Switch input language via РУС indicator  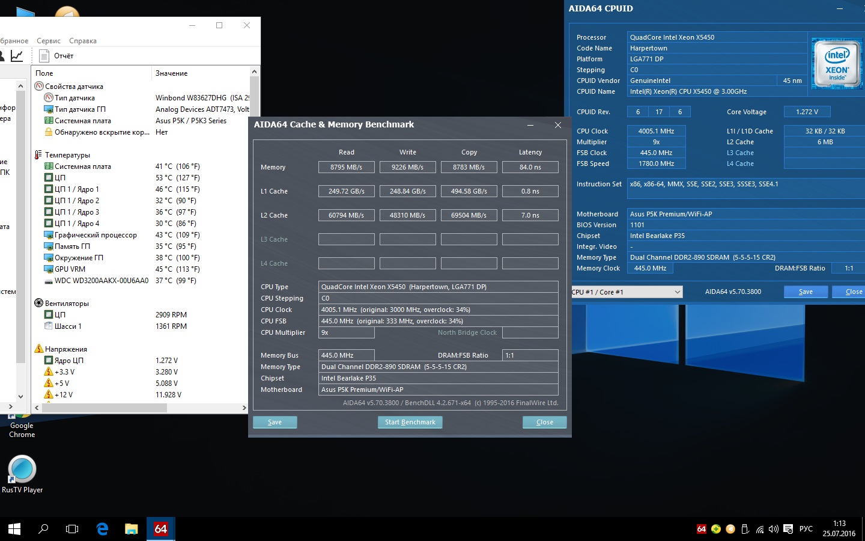click(806, 529)
